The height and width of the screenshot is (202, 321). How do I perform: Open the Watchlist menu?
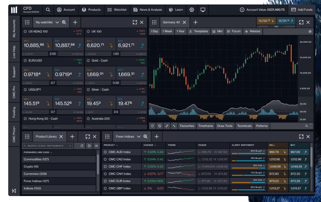[x=117, y=10]
